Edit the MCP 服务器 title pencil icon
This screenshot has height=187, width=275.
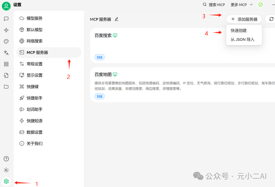116,19
